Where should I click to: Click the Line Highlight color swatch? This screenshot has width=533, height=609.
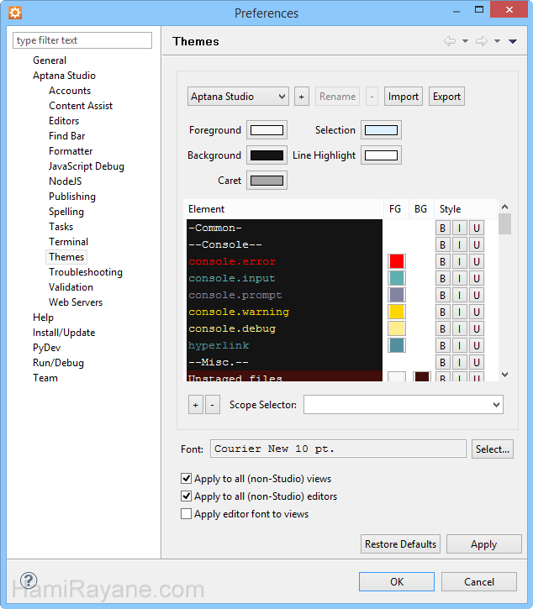pyautogui.click(x=381, y=155)
